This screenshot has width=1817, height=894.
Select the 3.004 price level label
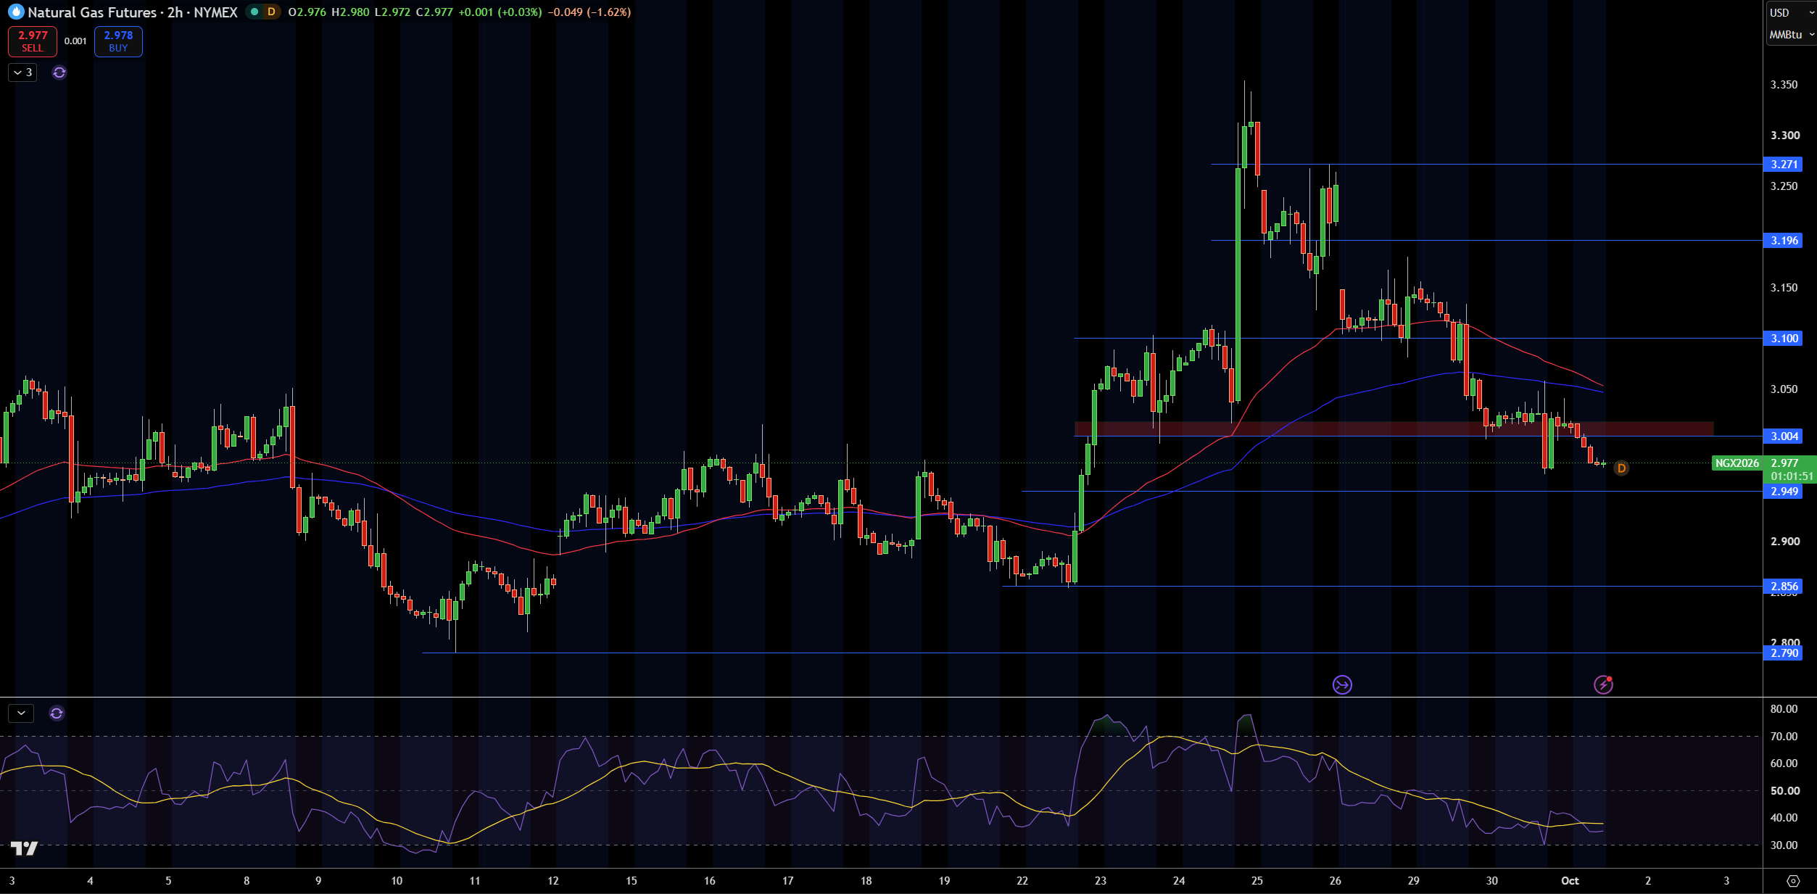tap(1782, 436)
